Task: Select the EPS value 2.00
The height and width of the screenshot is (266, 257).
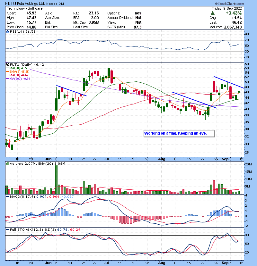Action: click(x=95, y=18)
